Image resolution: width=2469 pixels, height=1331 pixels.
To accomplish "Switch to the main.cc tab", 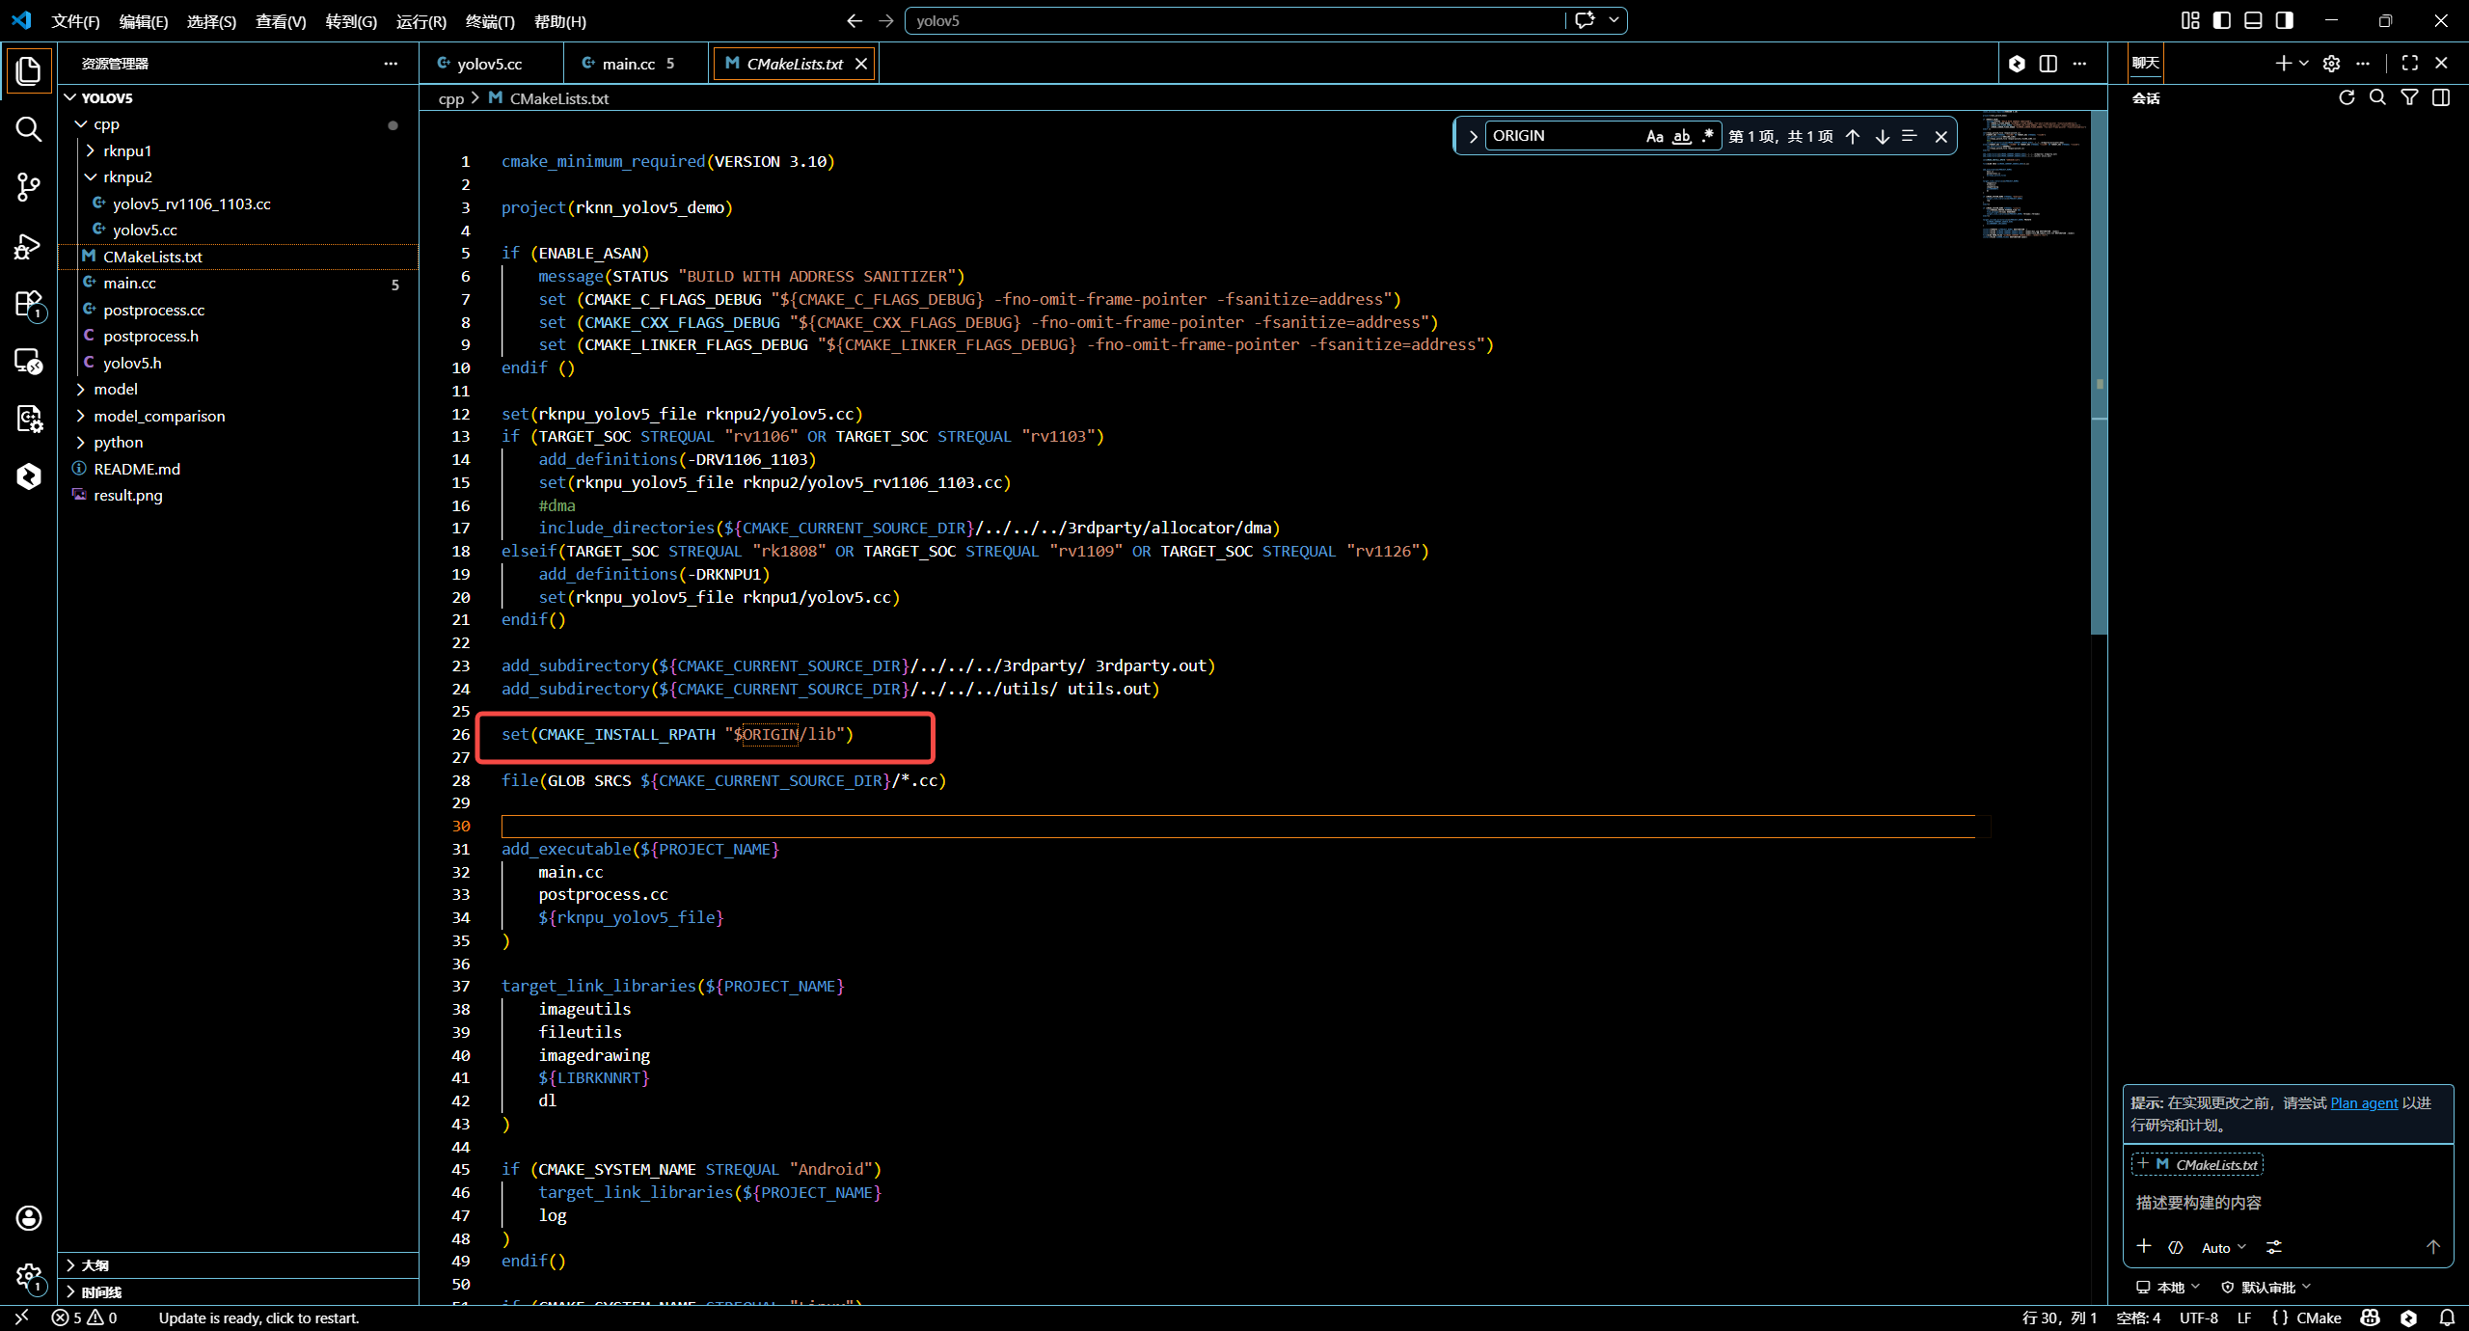I will pyautogui.click(x=628, y=64).
